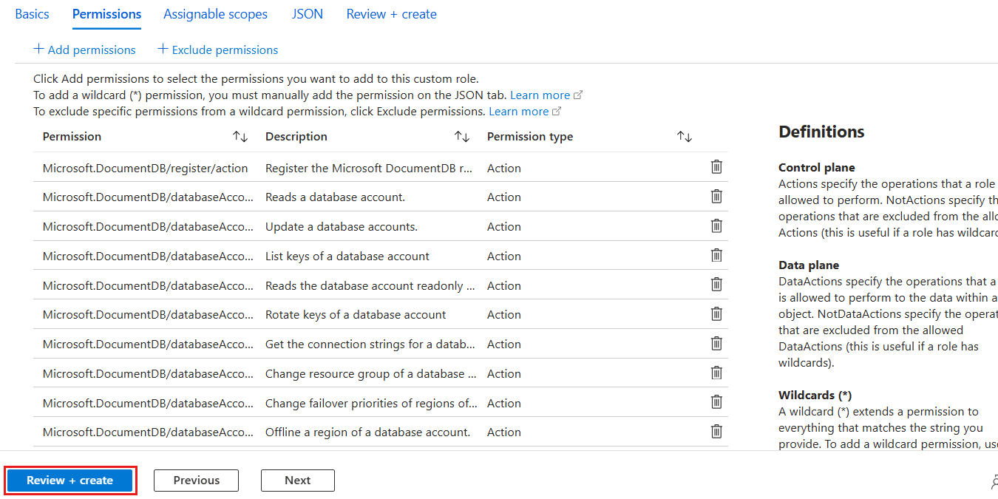Delete the Microsoft.DocumentDB/register/action permission

coord(716,166)
